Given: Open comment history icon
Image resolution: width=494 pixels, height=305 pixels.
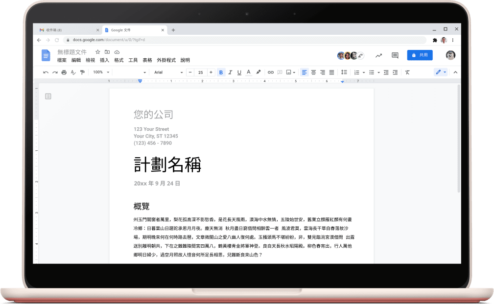Looking at the screenshot, I should click(x=395, y=55).
